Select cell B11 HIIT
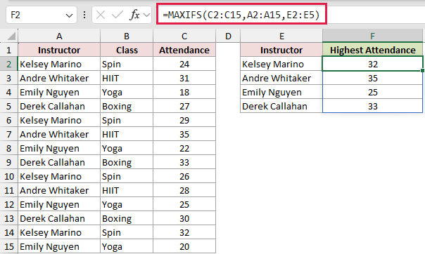 point(127,191)
